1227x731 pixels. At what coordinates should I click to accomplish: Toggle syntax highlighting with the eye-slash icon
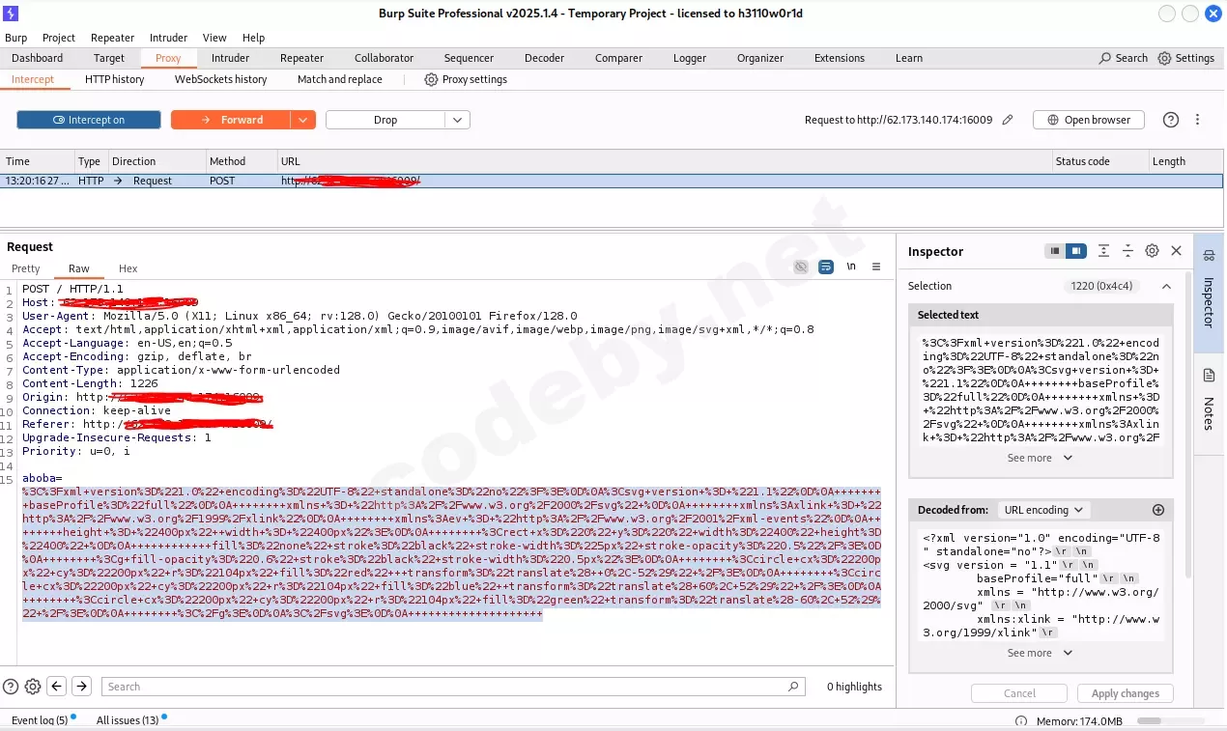click(800, 267)
